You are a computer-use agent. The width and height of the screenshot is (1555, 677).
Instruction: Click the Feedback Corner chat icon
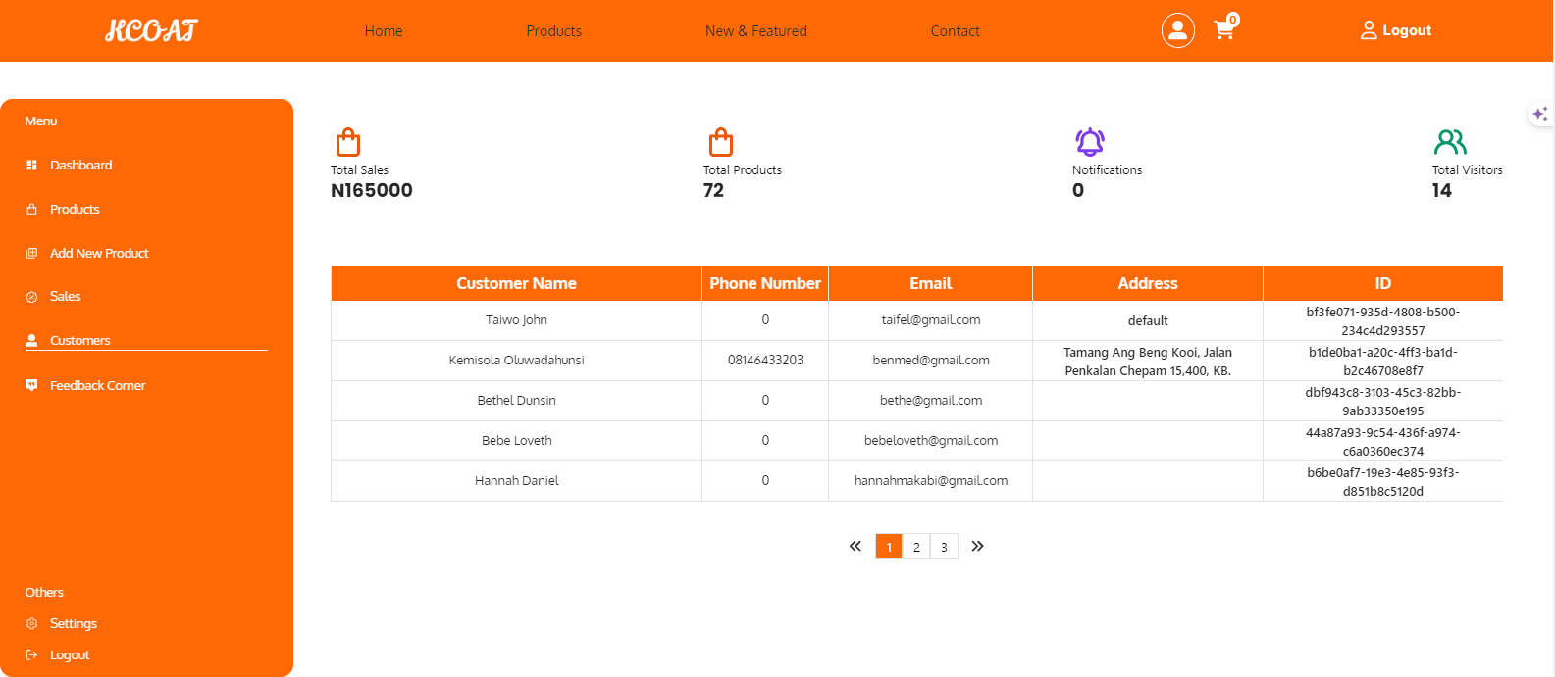coord(31,385)
